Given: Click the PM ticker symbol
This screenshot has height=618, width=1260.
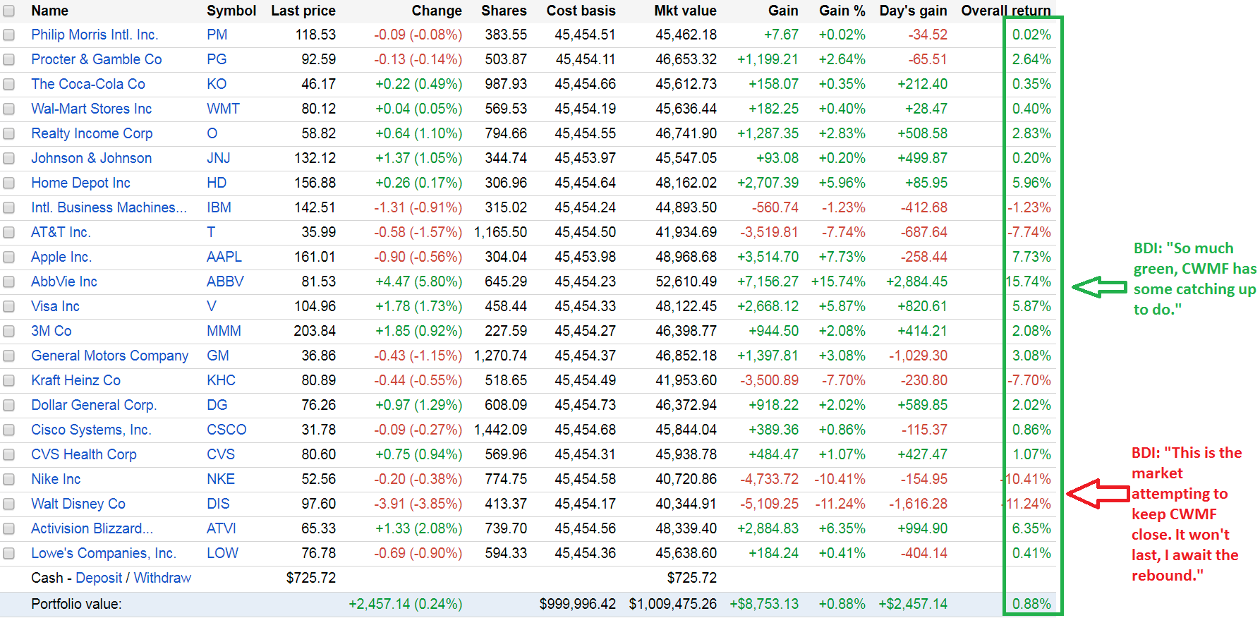Looking at the screenshot, I should click(217, 35).
